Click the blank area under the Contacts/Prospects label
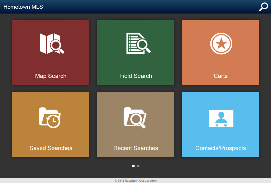271x183 pixels. tap(220, 154)
